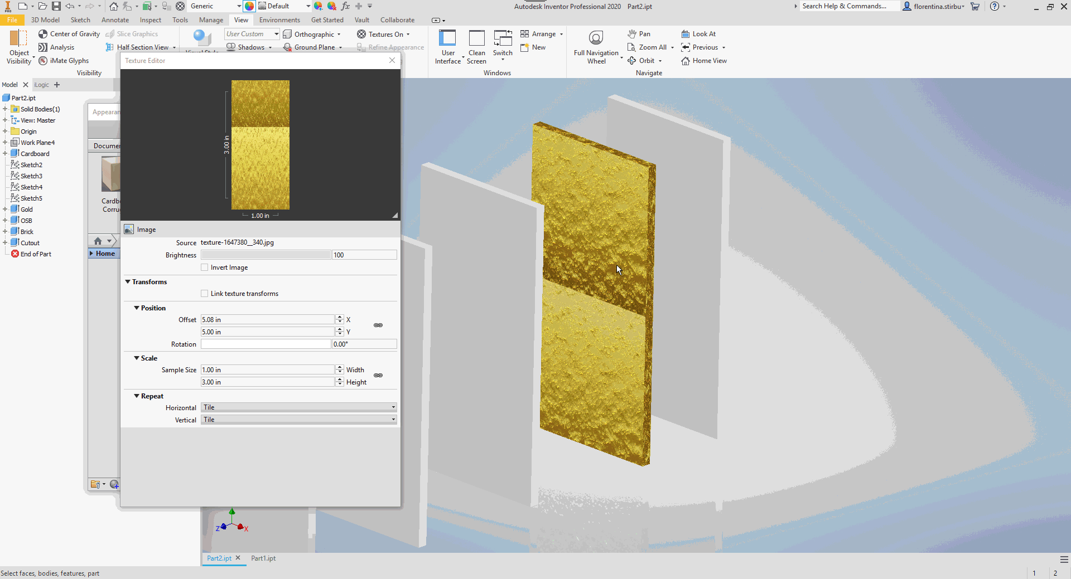
Task: Click the Center of Gravity icon
Action: point(43,34)
